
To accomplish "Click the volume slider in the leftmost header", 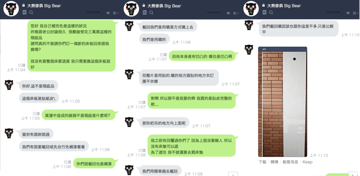I will click(95, 12).
